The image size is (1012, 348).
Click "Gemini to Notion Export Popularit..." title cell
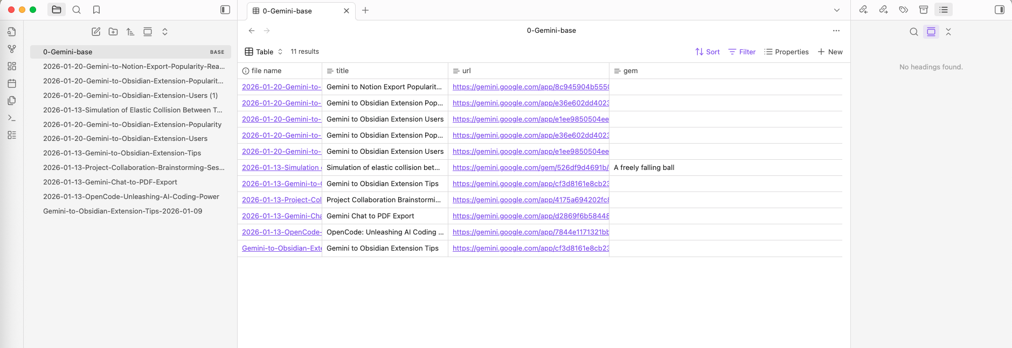coord(385,87)
